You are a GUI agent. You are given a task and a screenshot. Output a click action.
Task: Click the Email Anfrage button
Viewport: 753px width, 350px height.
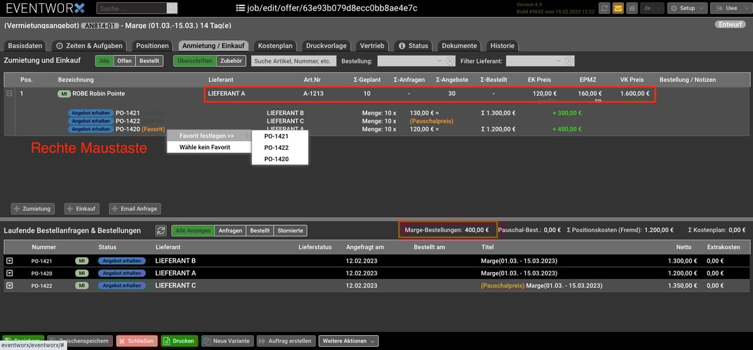click(x=134, y=209)
